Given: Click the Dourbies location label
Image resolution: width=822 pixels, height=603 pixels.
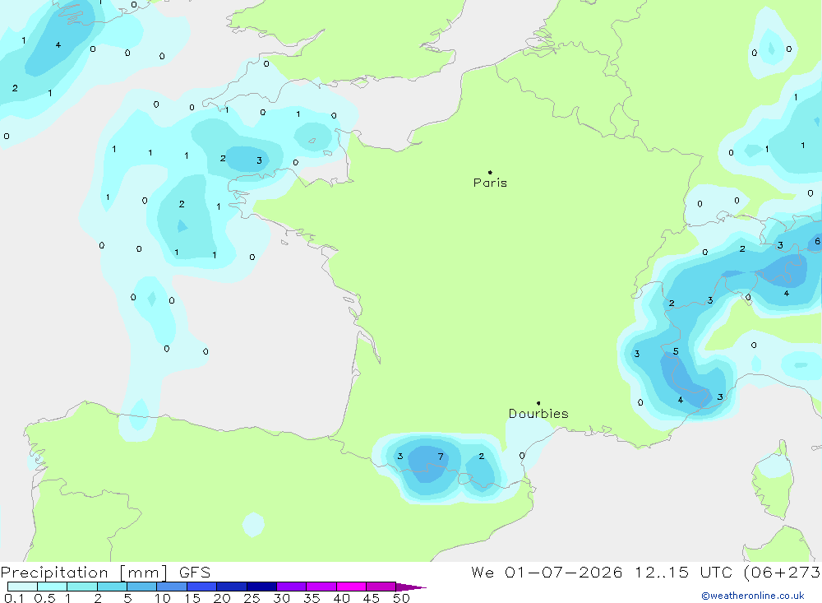Looking at the screenshot, I should pos(538,414).
